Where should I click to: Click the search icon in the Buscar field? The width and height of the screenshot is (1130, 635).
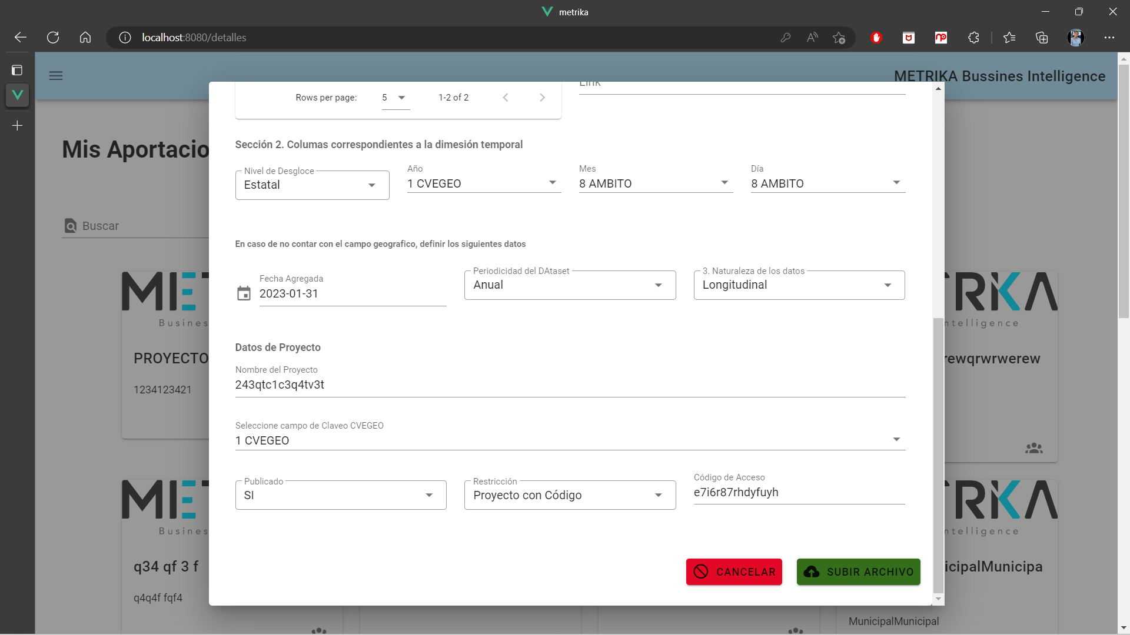coord(71,226)
